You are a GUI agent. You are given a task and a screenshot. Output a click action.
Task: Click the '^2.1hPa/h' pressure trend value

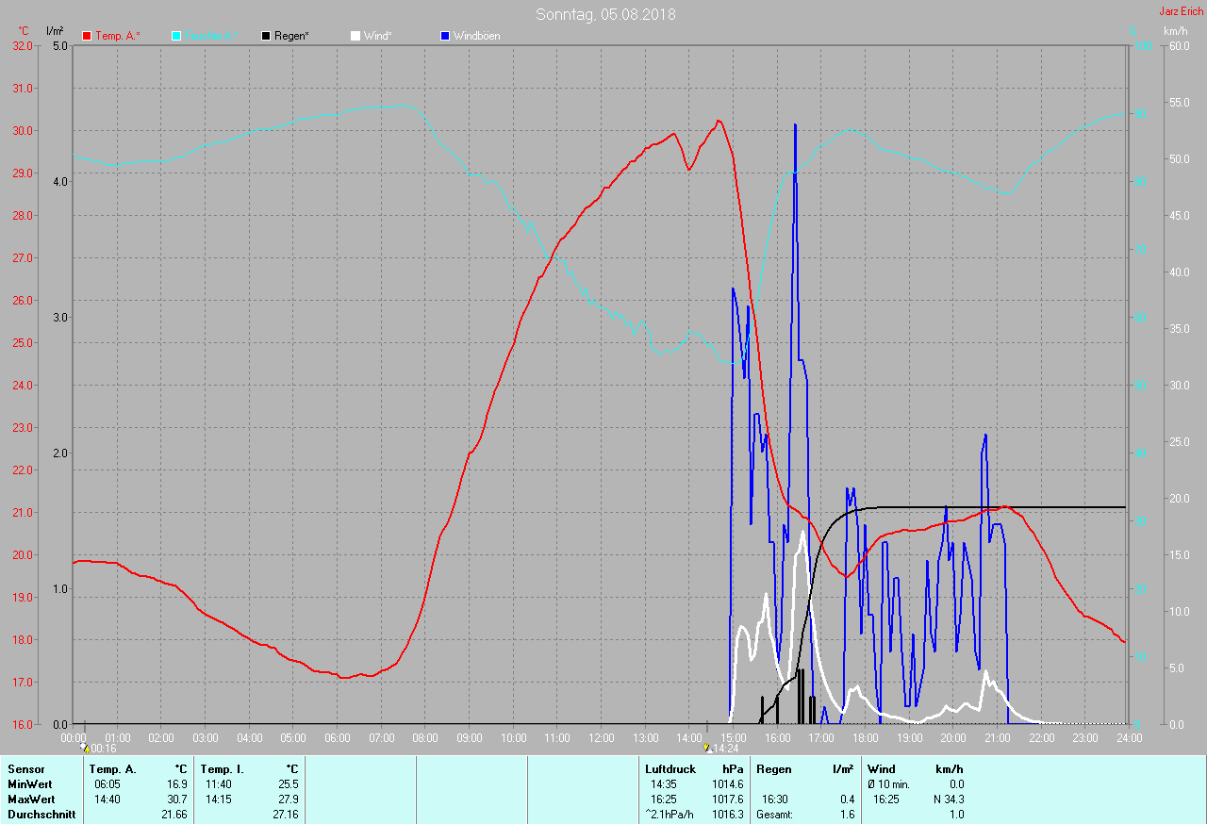tap(670, 815)
